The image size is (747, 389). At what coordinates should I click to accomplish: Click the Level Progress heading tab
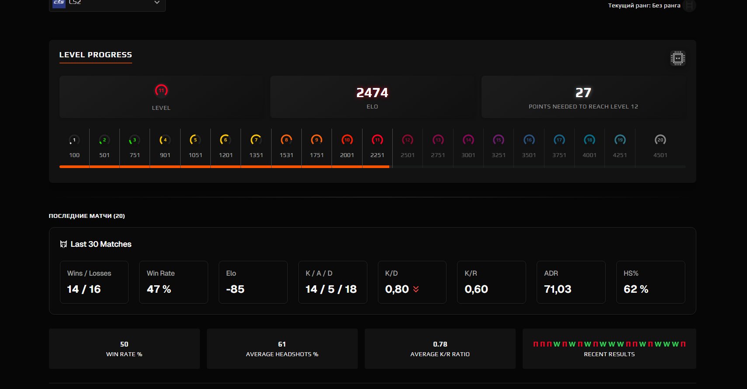pos(95,55)
